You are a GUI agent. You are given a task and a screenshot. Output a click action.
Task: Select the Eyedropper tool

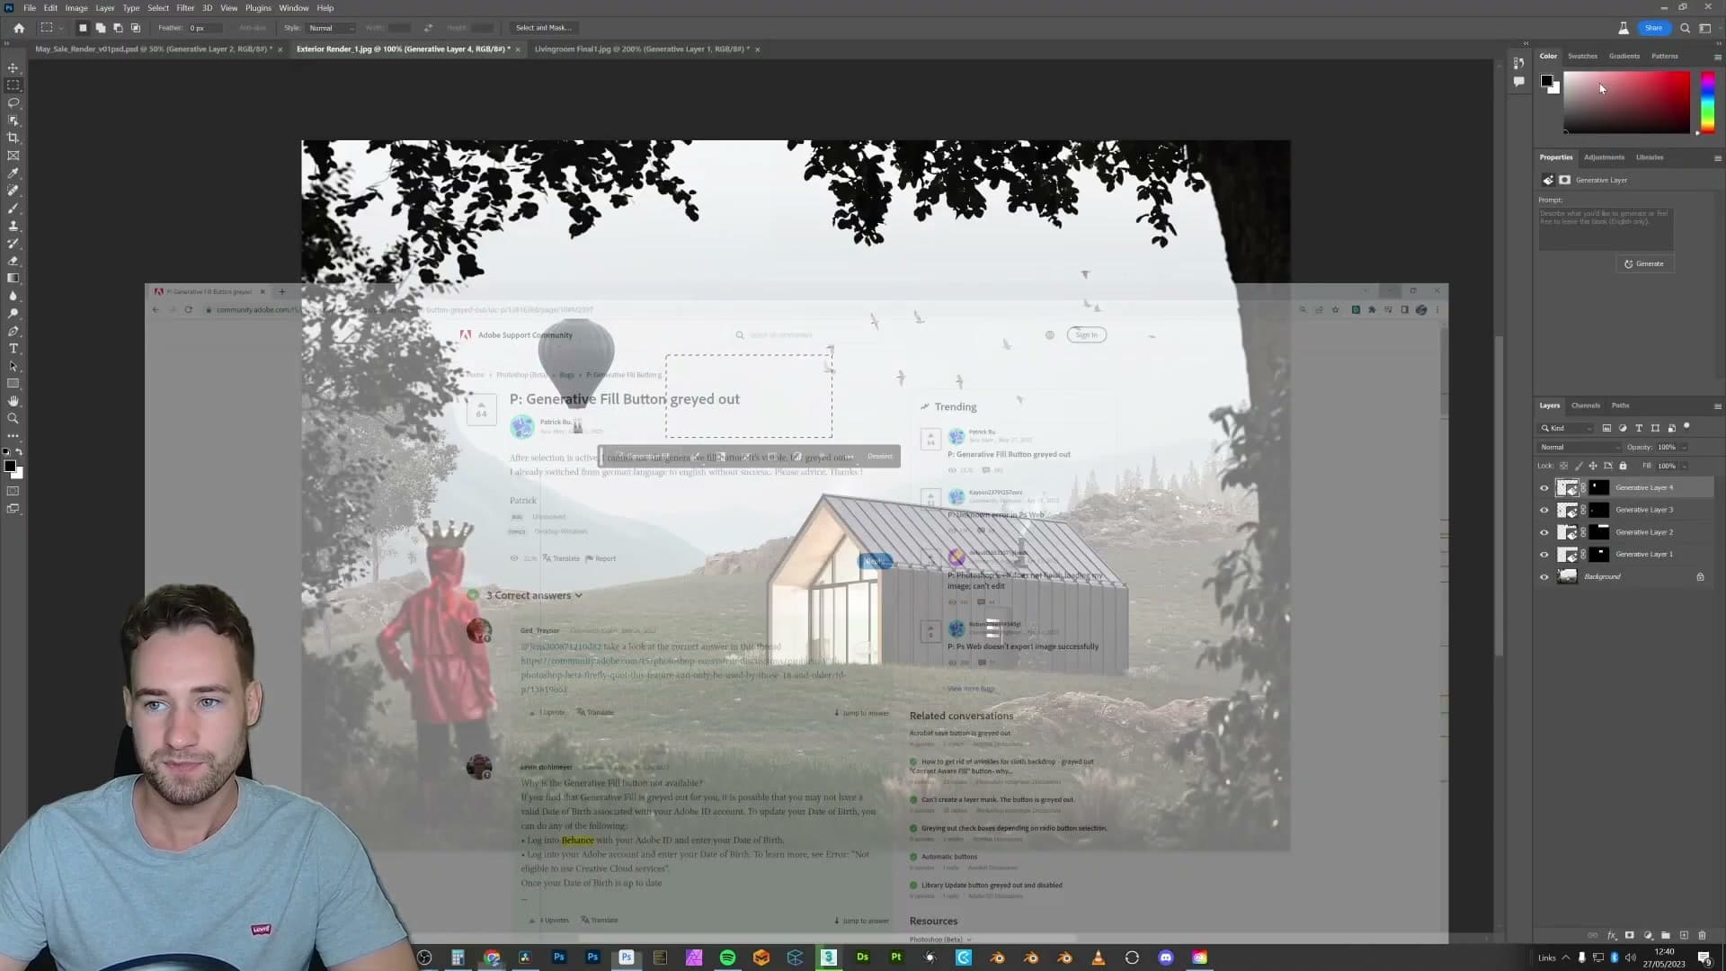[x=13, y=173]
